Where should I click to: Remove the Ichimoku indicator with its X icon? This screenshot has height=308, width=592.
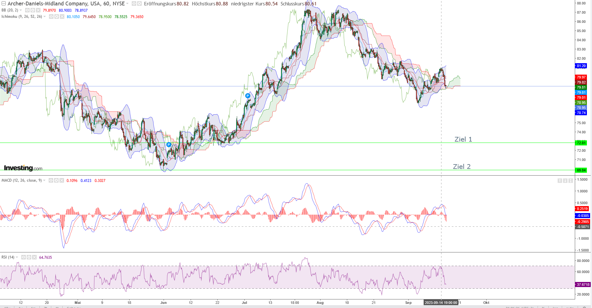[x=62, y=16]
